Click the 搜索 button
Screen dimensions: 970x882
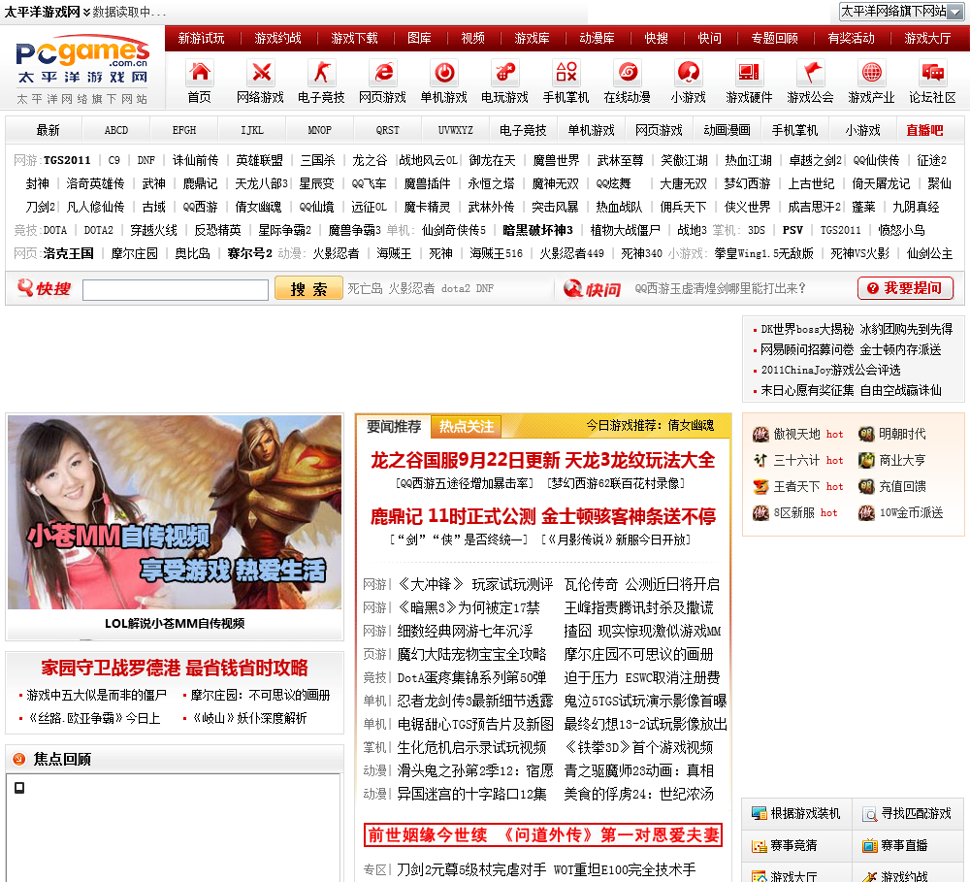(x=308, y=289)
